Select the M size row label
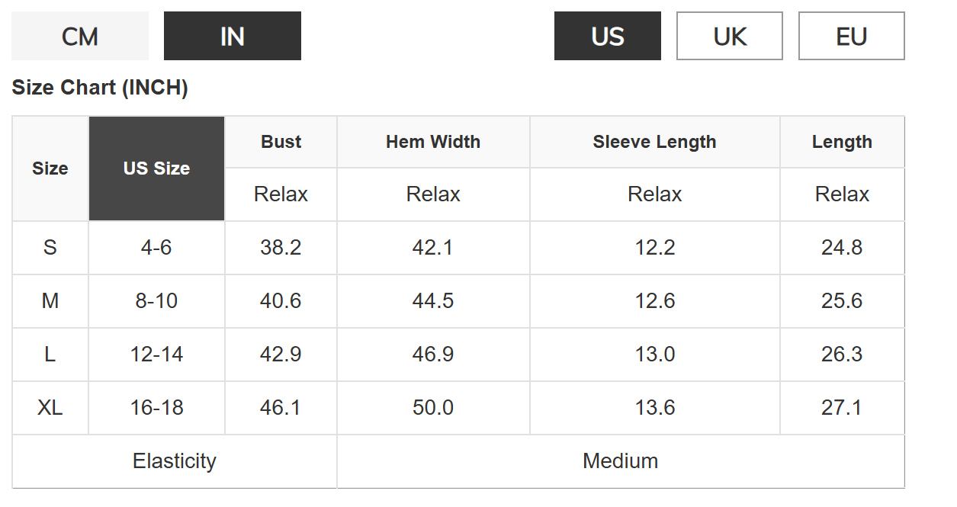Image resolution: width=957 pixels, height=507 pixels. 50,301
